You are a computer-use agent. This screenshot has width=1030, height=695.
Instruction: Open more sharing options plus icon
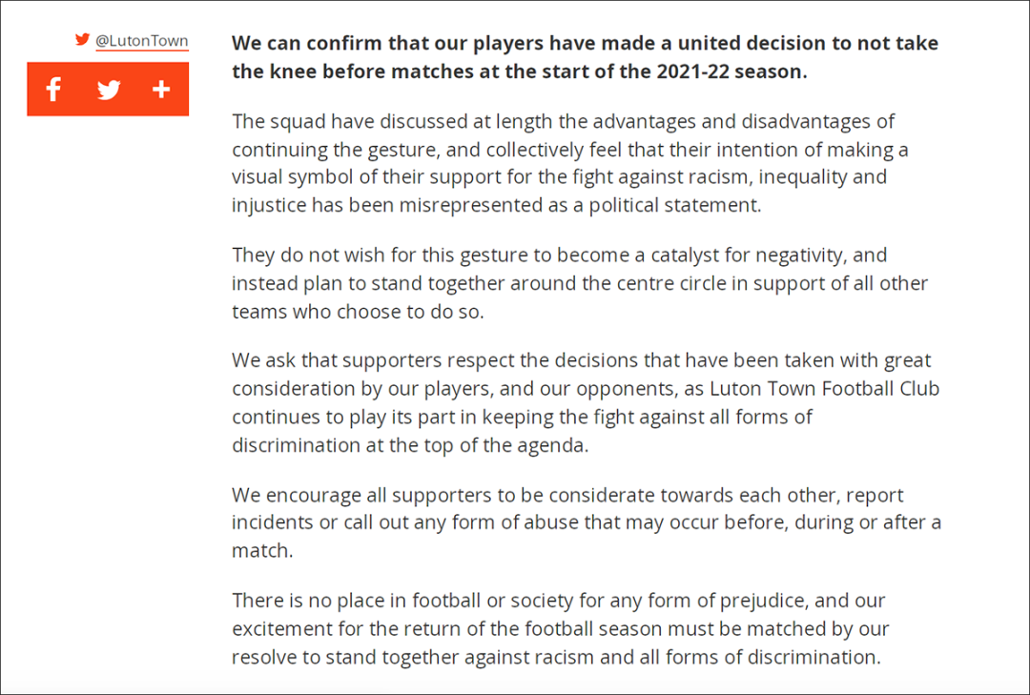(x=161, y=90)
